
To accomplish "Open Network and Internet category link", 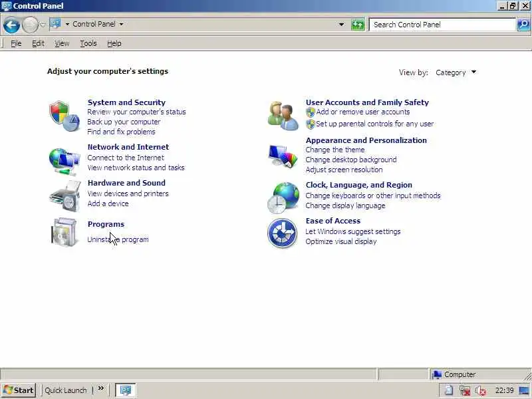I will 128,147.
